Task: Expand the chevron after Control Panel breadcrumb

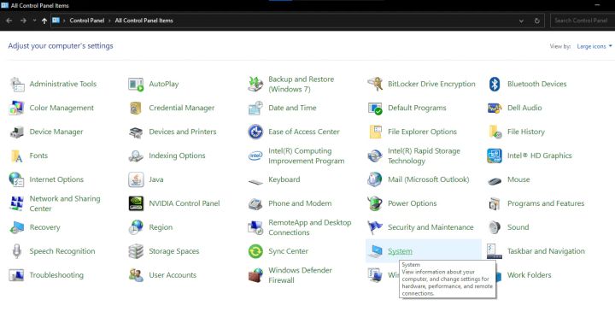Action: (x=109, y=21)
